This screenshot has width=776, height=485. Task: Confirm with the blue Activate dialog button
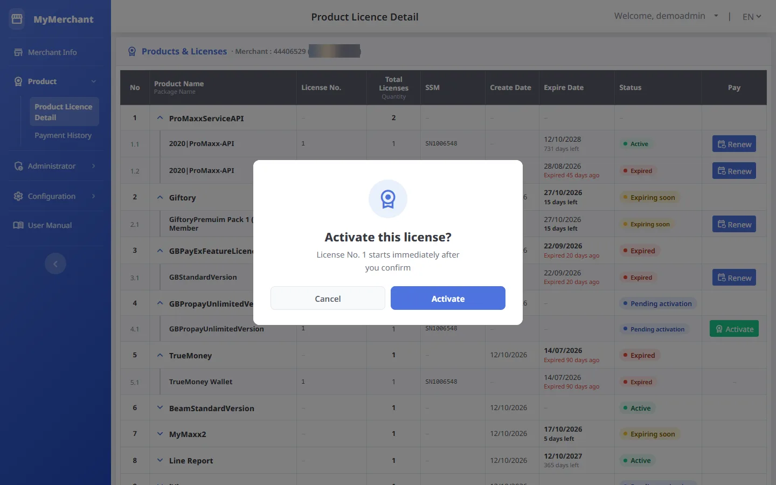coord(448,299)
